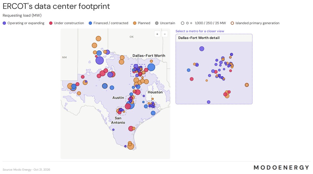Click the gray Uncertain legend dot
The image size is (313, 174).
pos(157,23)
